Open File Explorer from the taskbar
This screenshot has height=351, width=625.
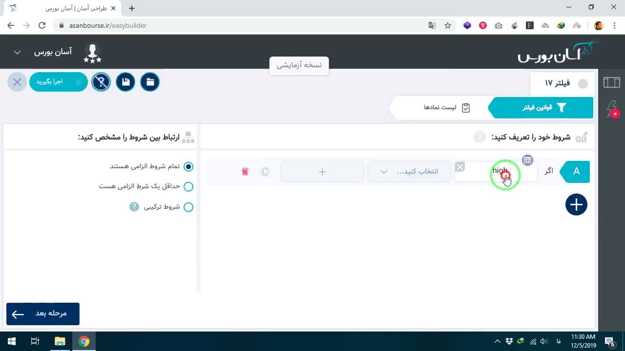(x=60, y=341)
